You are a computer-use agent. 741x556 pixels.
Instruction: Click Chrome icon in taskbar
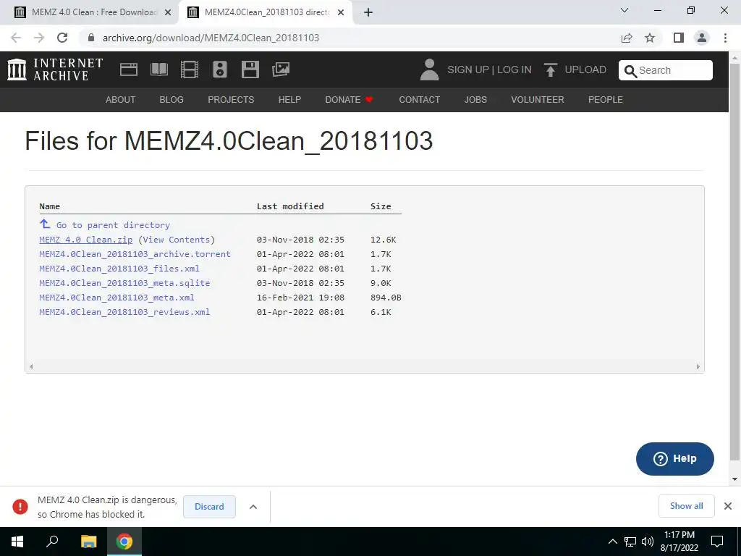click(x=124, y=542)
